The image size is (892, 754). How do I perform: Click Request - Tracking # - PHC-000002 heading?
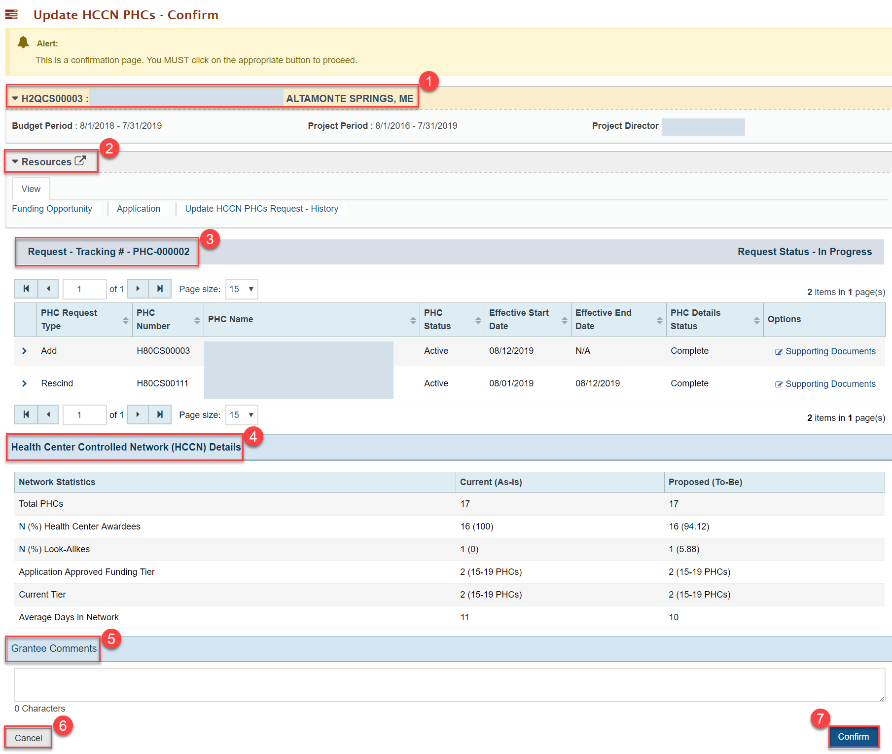[108, 252]
